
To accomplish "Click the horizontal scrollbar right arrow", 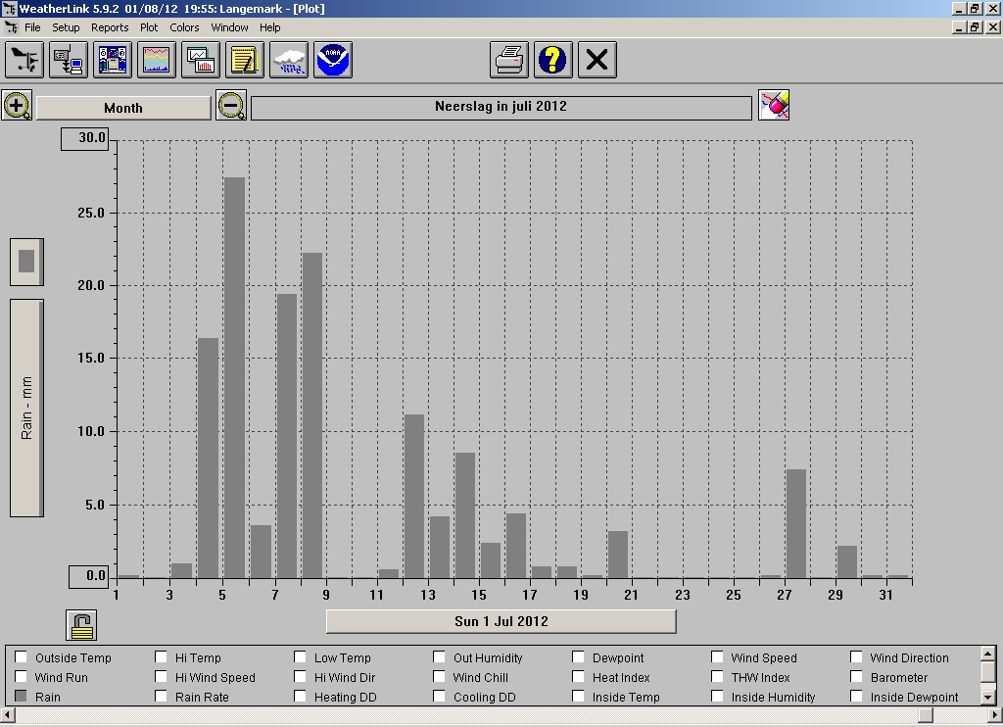I will point(995,715).
